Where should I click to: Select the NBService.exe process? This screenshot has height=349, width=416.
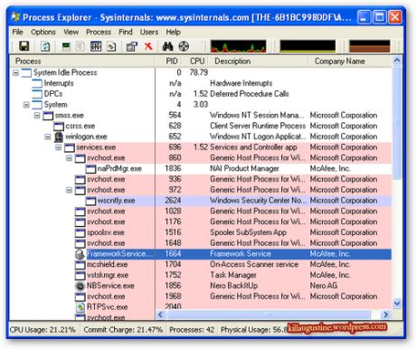click(x=201, y=286)
